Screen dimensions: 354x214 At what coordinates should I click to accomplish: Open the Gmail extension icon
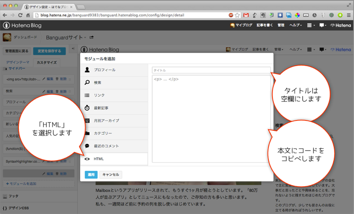pos(246,15)
